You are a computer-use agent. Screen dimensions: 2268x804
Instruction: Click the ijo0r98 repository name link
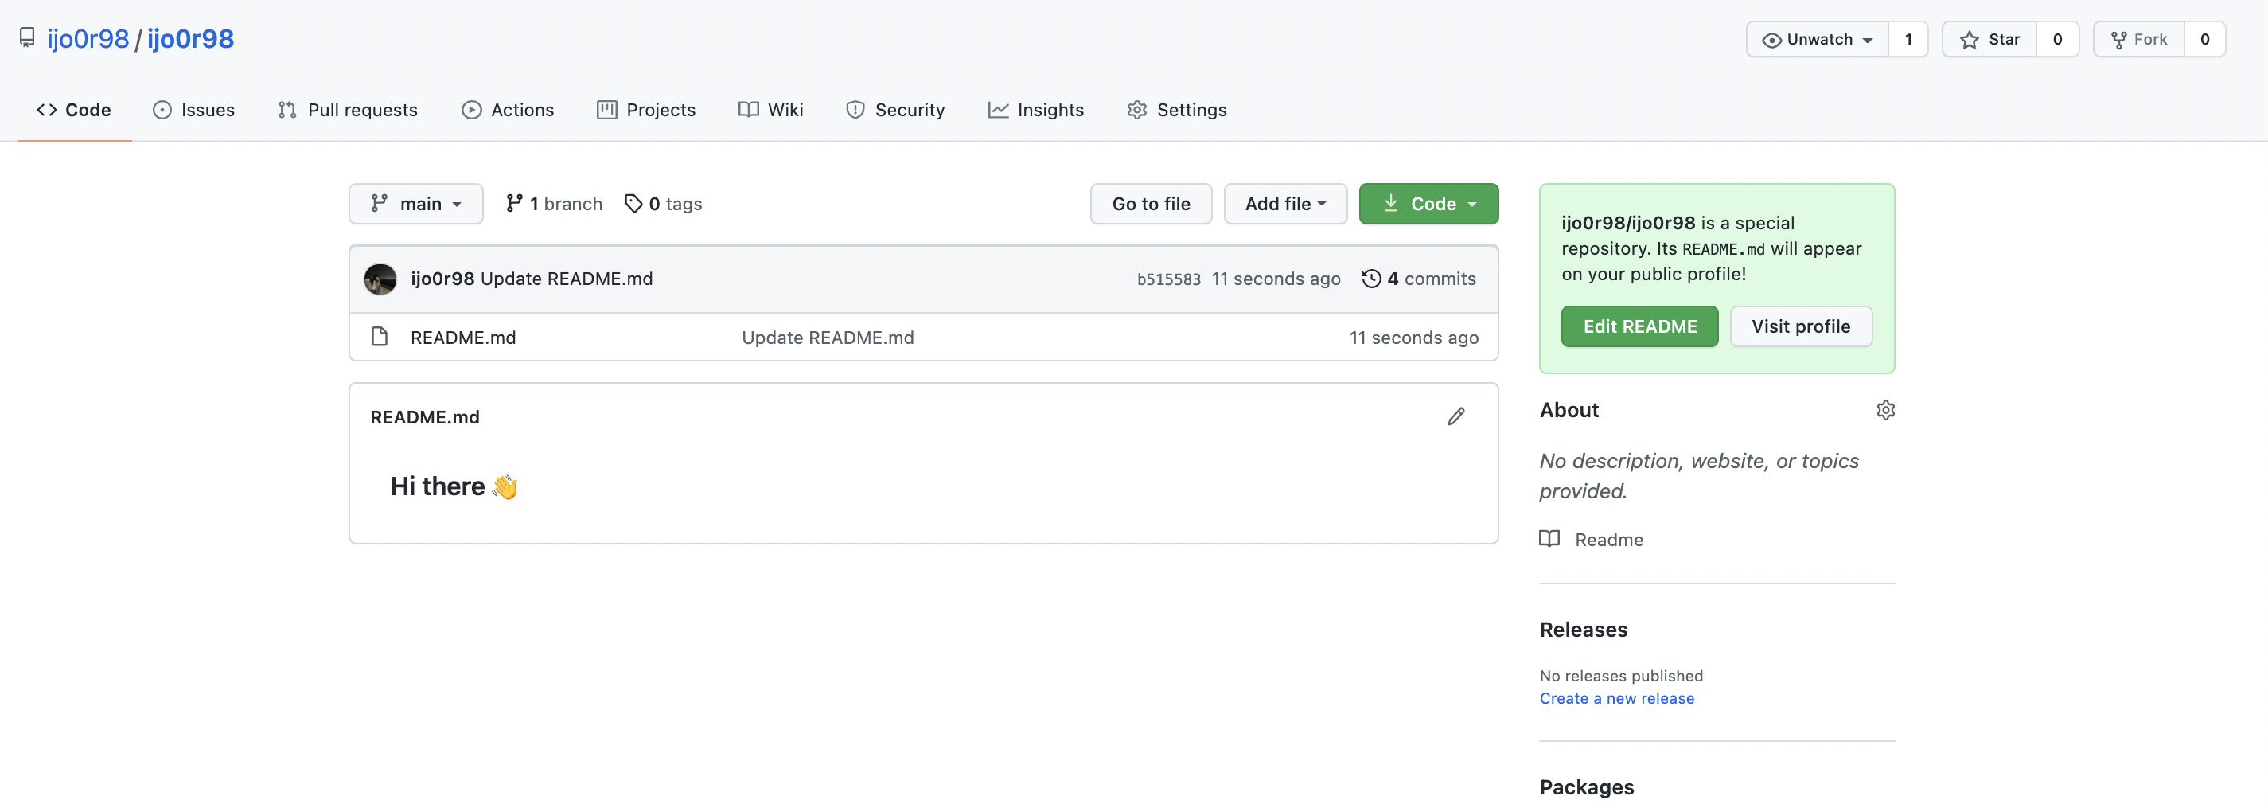coord(190,39)
